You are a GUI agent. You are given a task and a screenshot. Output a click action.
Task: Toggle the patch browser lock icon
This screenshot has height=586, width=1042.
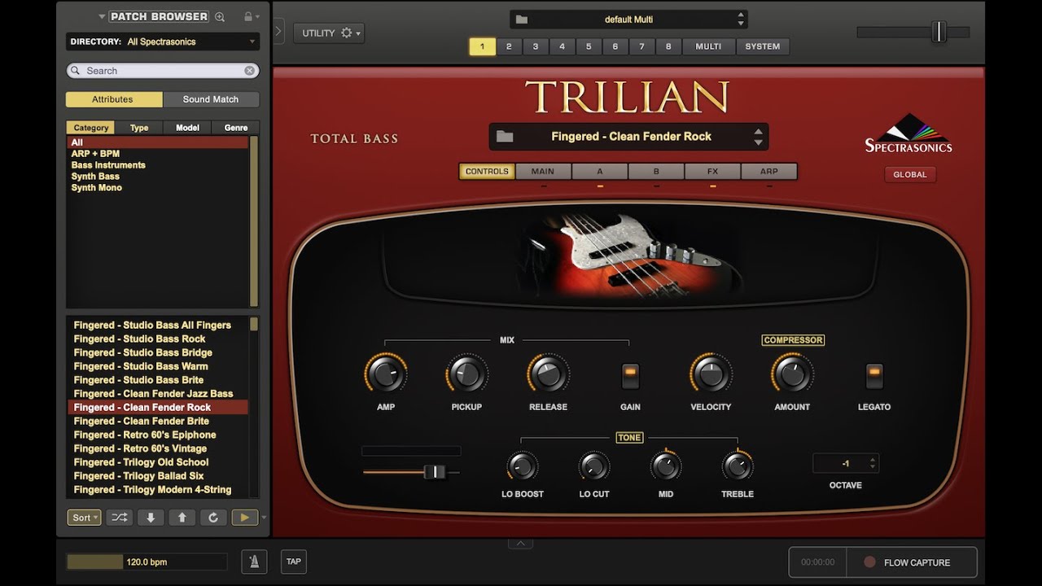(248, 16)
